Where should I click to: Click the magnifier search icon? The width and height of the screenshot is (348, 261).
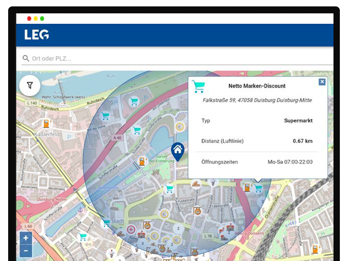coord(26,59)
